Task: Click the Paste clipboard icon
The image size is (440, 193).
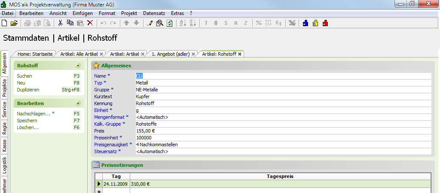Action: click(80, 23)
